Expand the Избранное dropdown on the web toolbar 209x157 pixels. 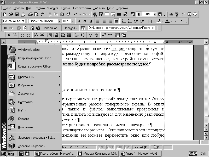51,28
